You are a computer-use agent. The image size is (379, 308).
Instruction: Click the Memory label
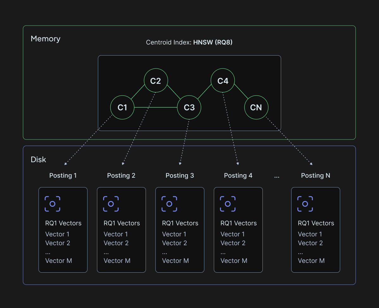click(45, 39)
